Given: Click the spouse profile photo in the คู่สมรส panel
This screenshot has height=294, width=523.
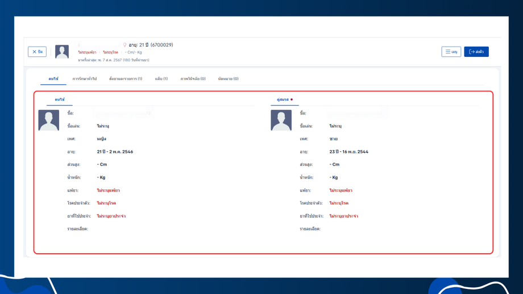Looking at the screenshot, I should click(x=281, y=120).
